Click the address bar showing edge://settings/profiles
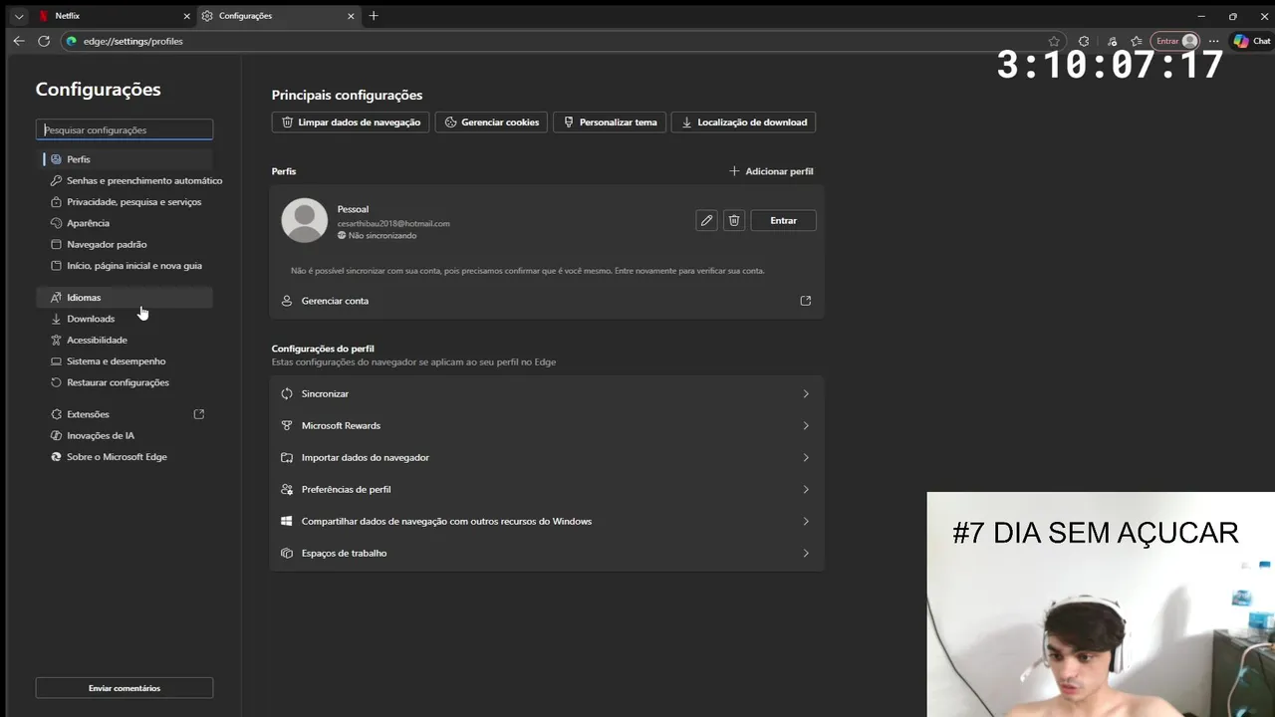The height and width of the screenshot is (717, 1275). 558,41
